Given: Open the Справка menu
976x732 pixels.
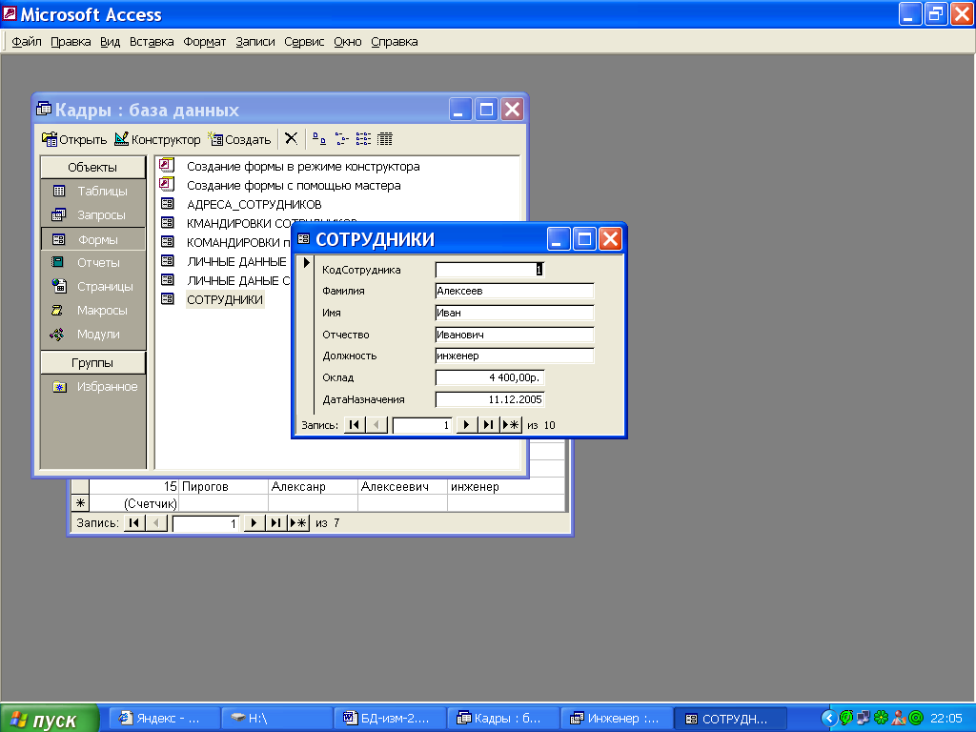Looking at the screenshot, I should 394,42.
